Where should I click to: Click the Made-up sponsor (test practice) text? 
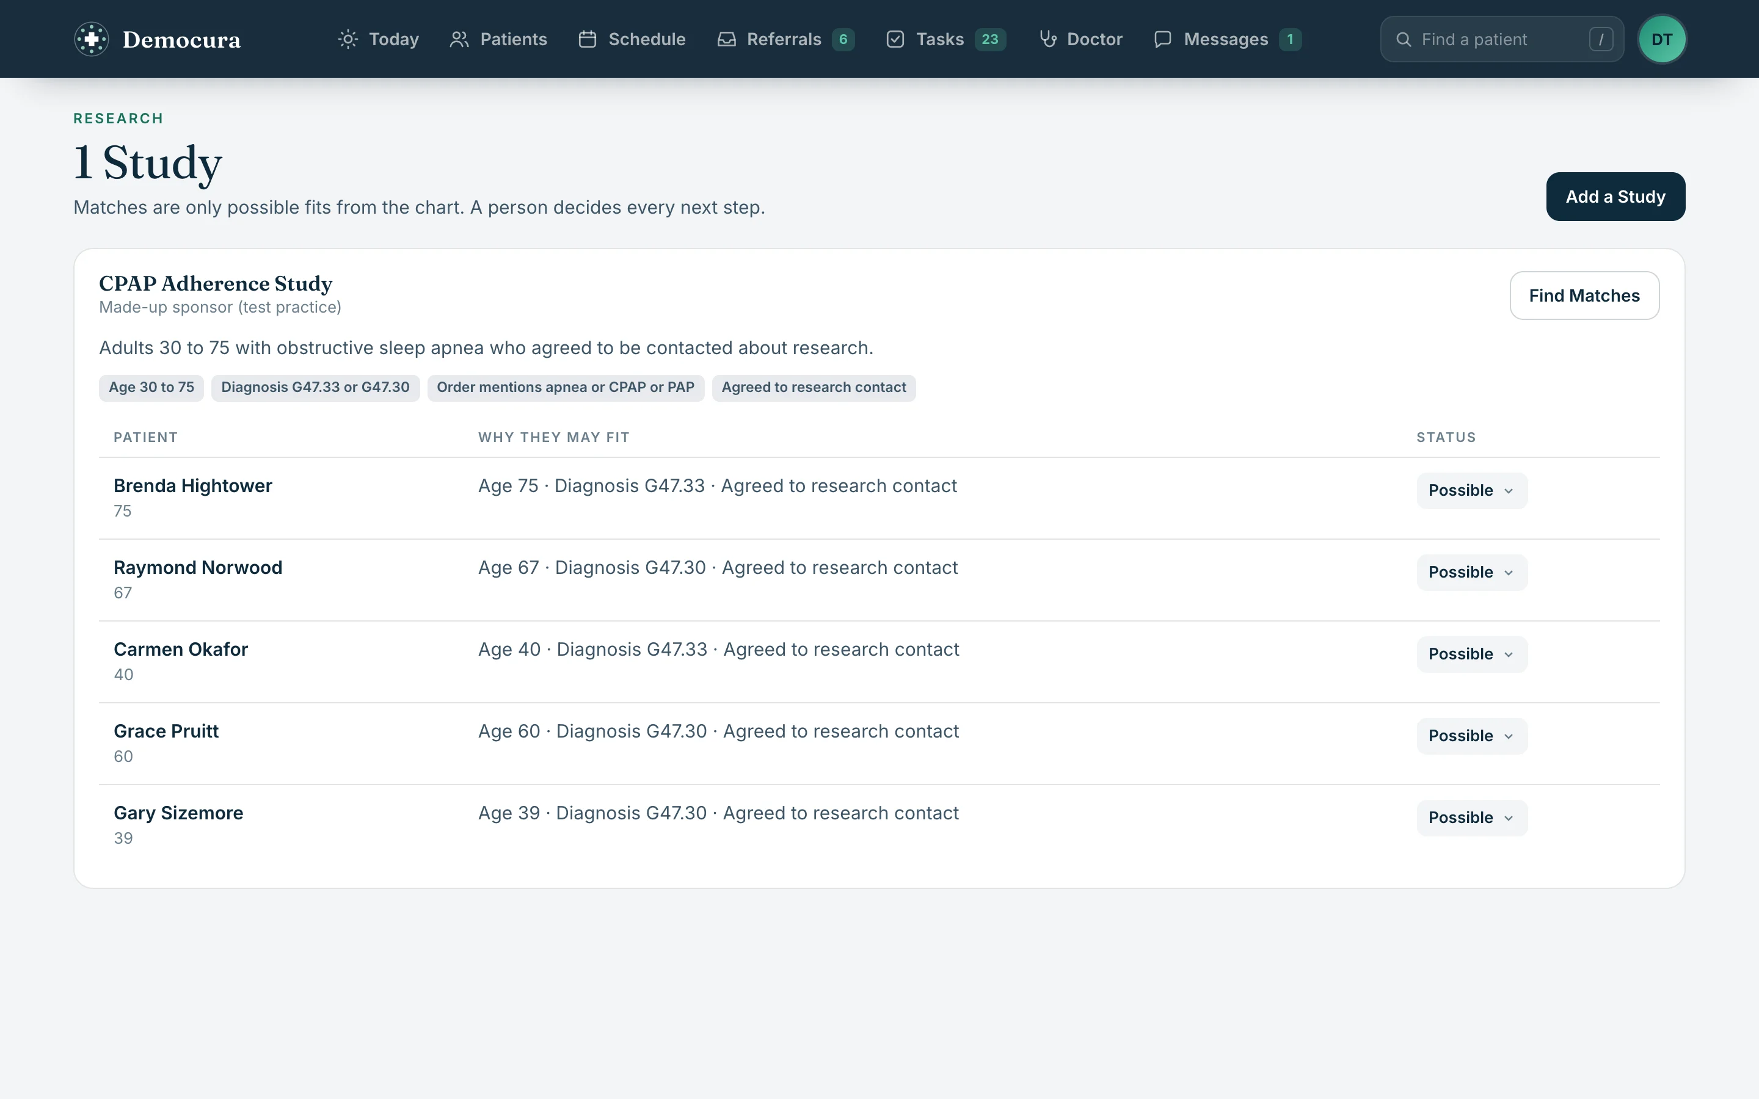point(220,308)
